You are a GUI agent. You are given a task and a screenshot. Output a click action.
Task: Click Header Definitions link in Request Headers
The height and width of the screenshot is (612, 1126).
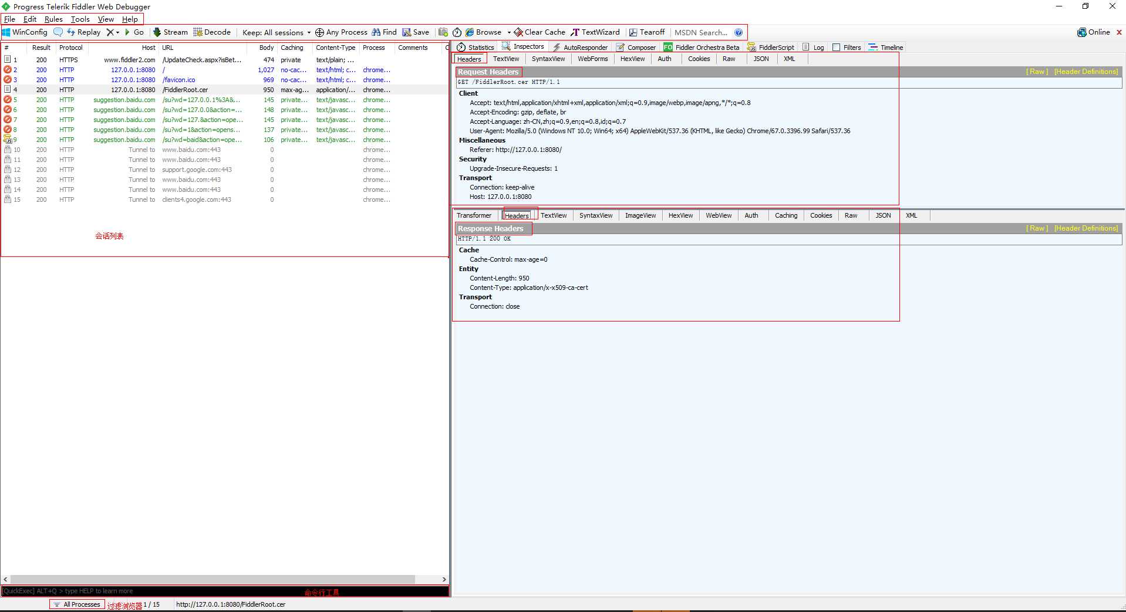coord(1086,72)
